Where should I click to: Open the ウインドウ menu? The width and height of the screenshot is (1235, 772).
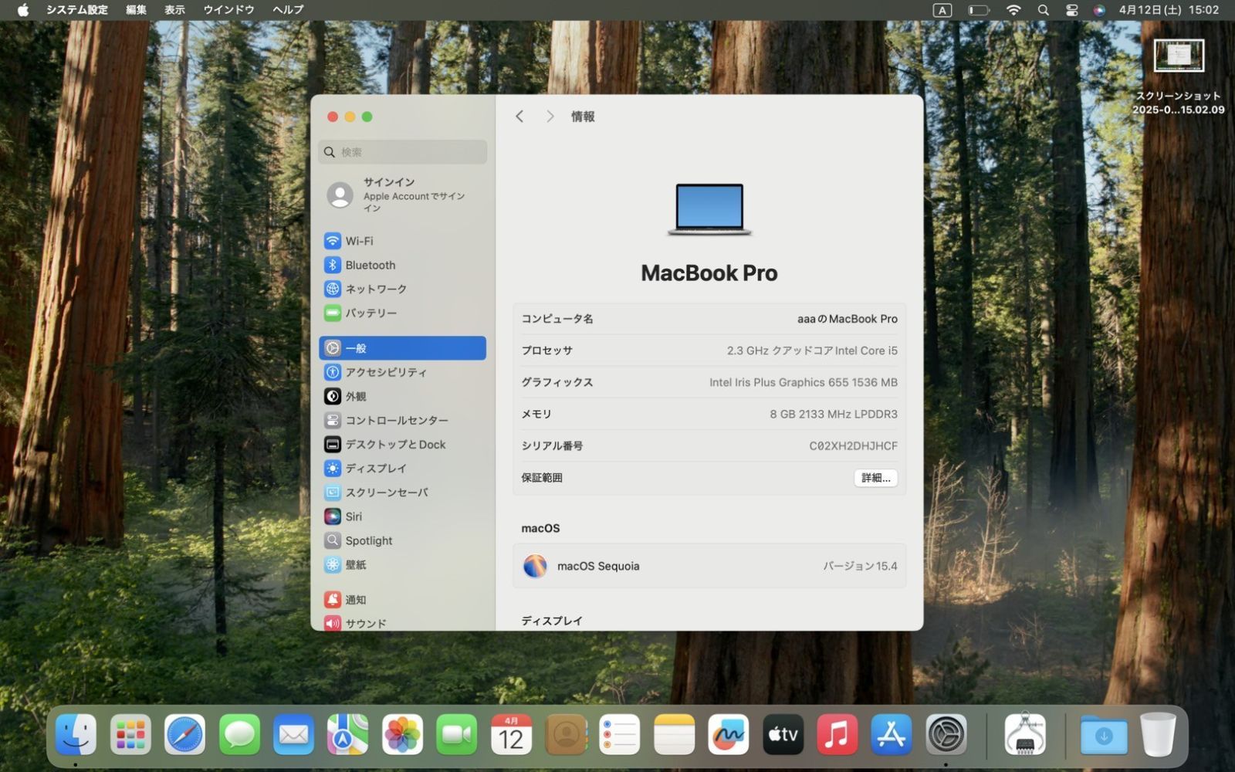[228, 10]
